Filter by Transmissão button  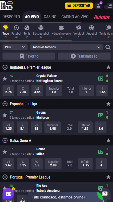click(84, 56)
